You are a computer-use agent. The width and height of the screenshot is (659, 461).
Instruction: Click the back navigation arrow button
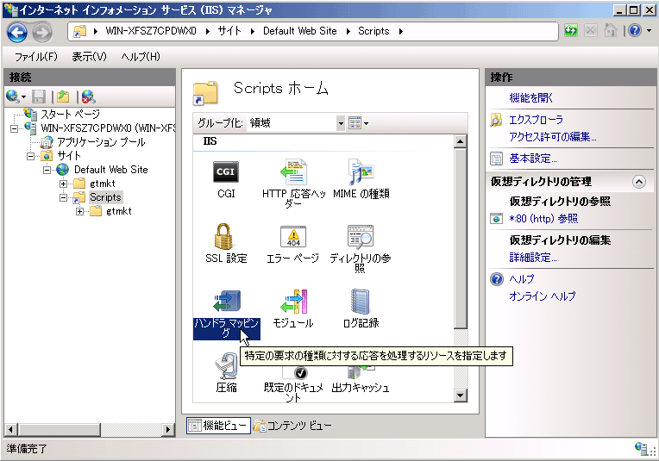(18, 32)
